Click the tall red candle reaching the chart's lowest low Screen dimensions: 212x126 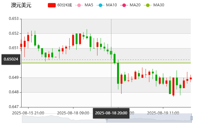173,86
